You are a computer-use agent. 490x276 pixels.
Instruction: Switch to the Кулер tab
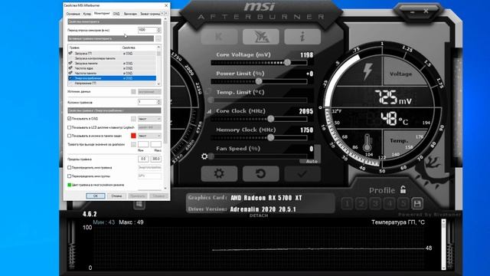pos(87,14)
